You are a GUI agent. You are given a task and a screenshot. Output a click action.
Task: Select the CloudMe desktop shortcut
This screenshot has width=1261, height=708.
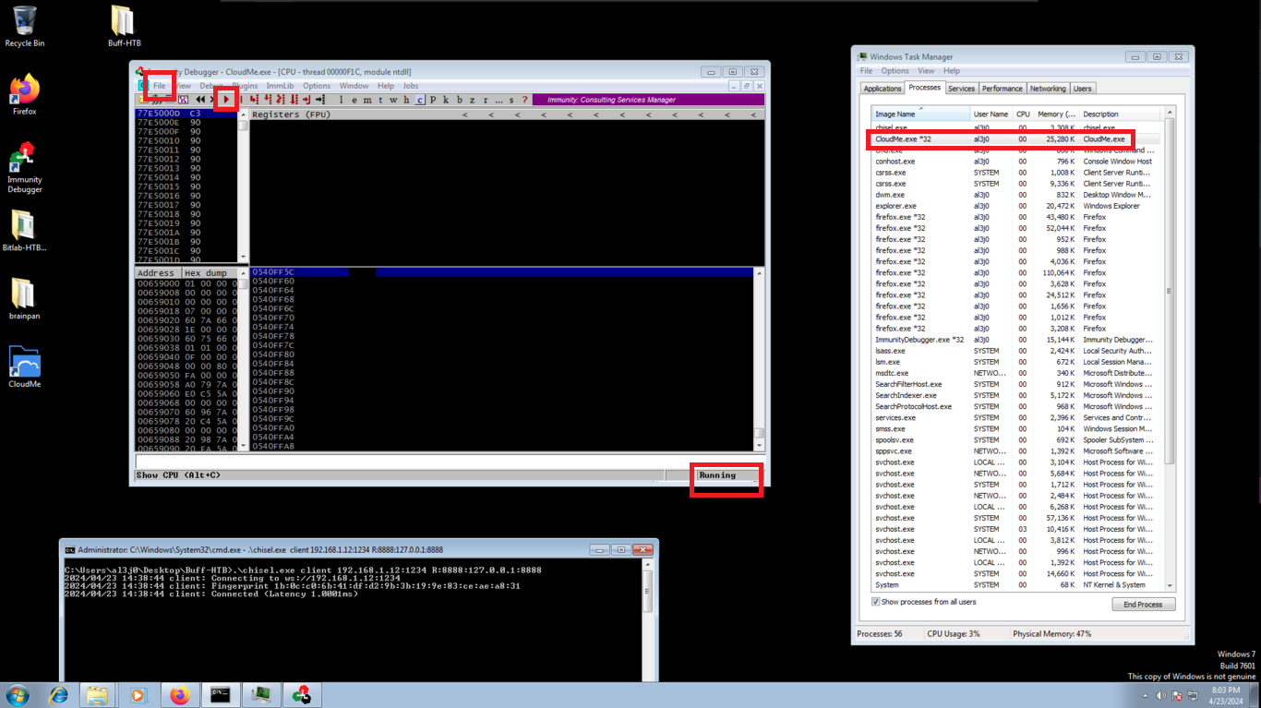25,367
